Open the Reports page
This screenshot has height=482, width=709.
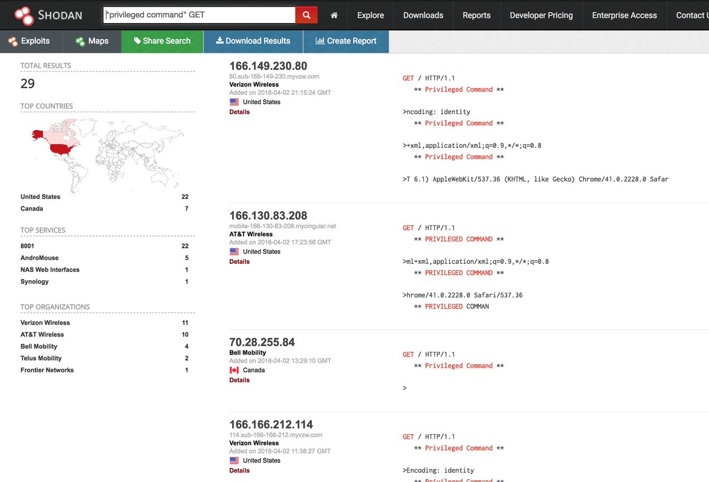point(476,15)
